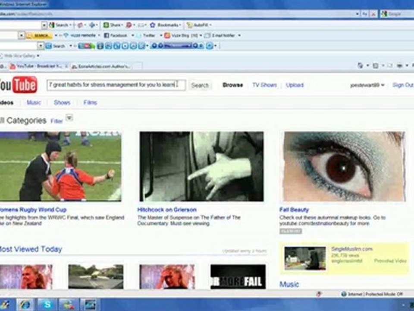Click the Facebook toolbar button

coord(116,35)
